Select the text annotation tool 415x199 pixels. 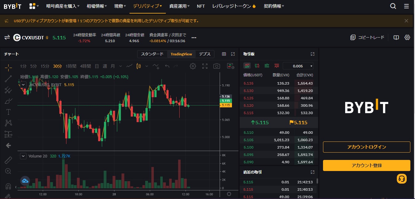coord(8,112)
